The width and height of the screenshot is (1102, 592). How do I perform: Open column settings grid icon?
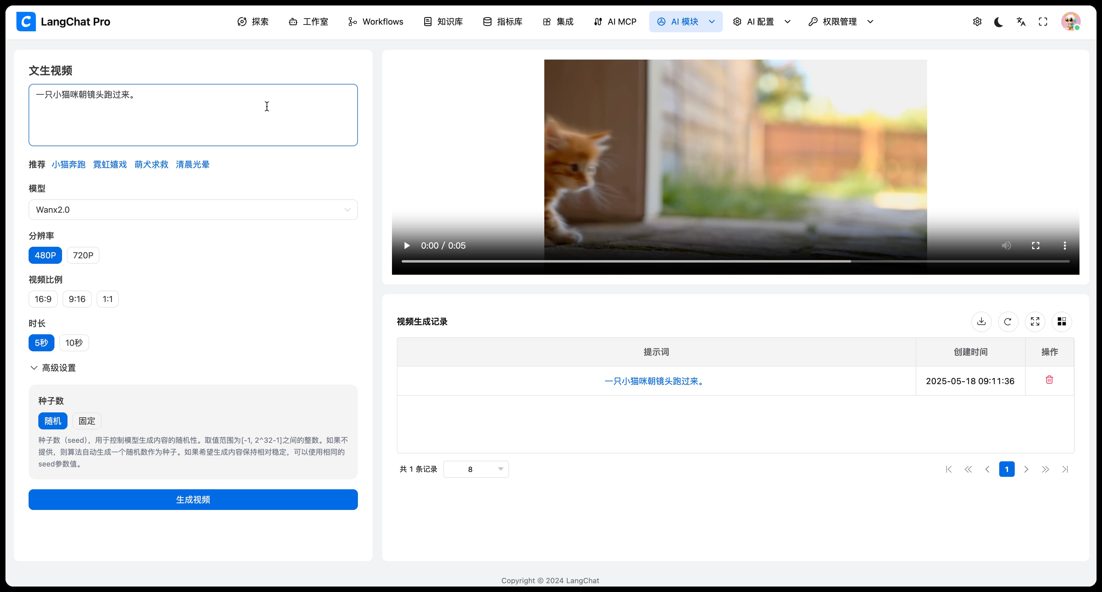point(1062,322)
